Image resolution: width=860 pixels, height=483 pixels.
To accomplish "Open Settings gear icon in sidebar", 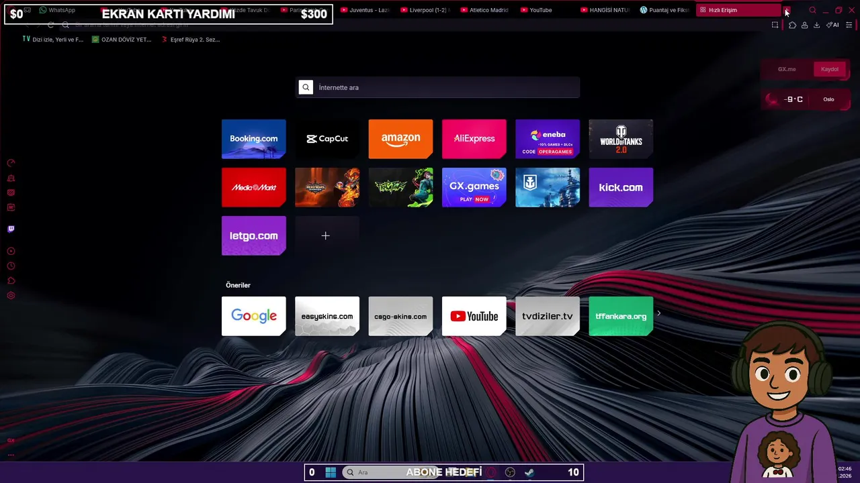I will [11, 295].
